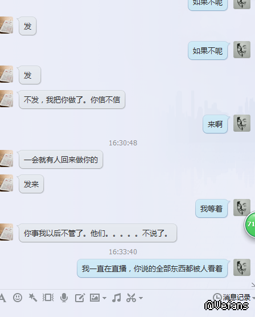Expand the screenshot options dropdown arrow
This screenshot has width=255, height=317.
[141, 298]
